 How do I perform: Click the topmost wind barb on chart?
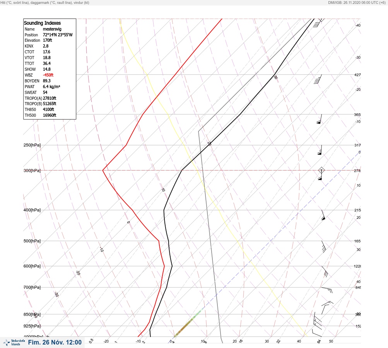point(319,23)
